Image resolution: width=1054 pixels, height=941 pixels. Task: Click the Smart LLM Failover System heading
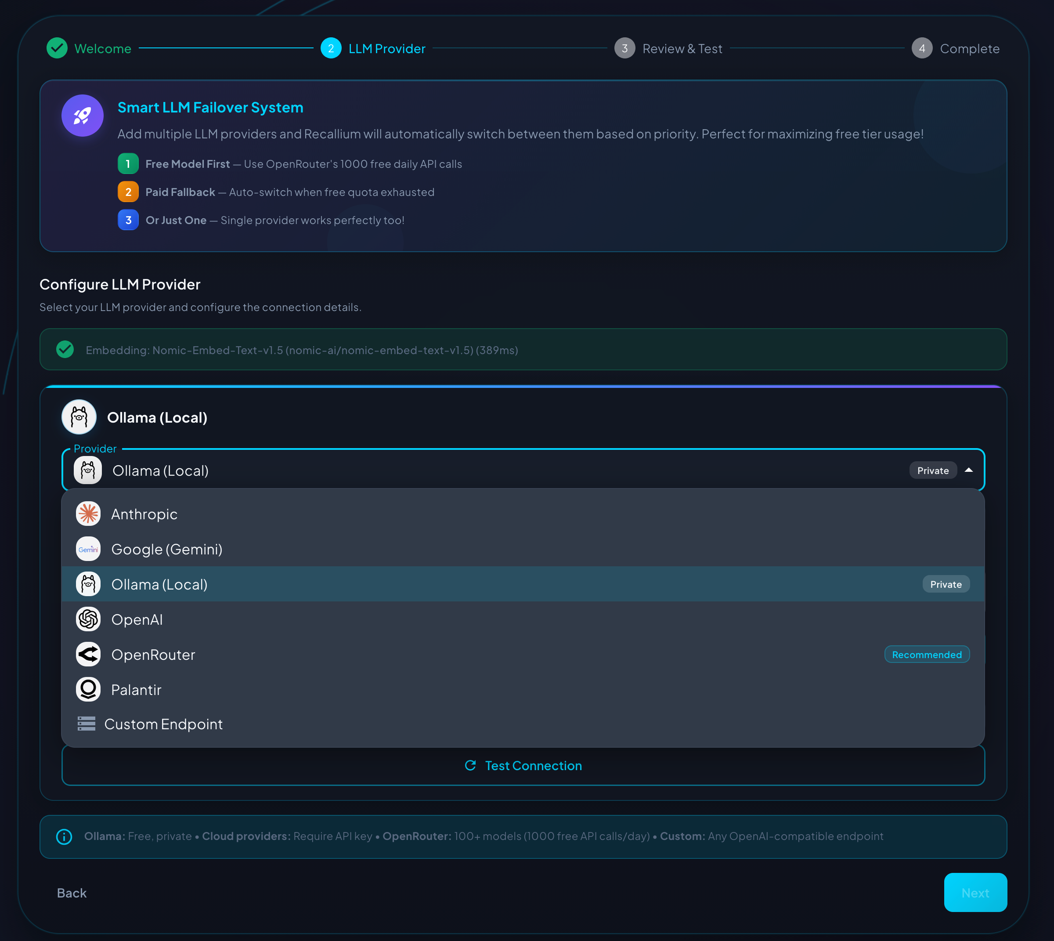point(210,108)
